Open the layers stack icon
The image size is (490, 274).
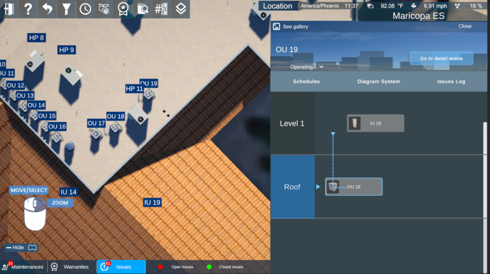pos(181,9)
